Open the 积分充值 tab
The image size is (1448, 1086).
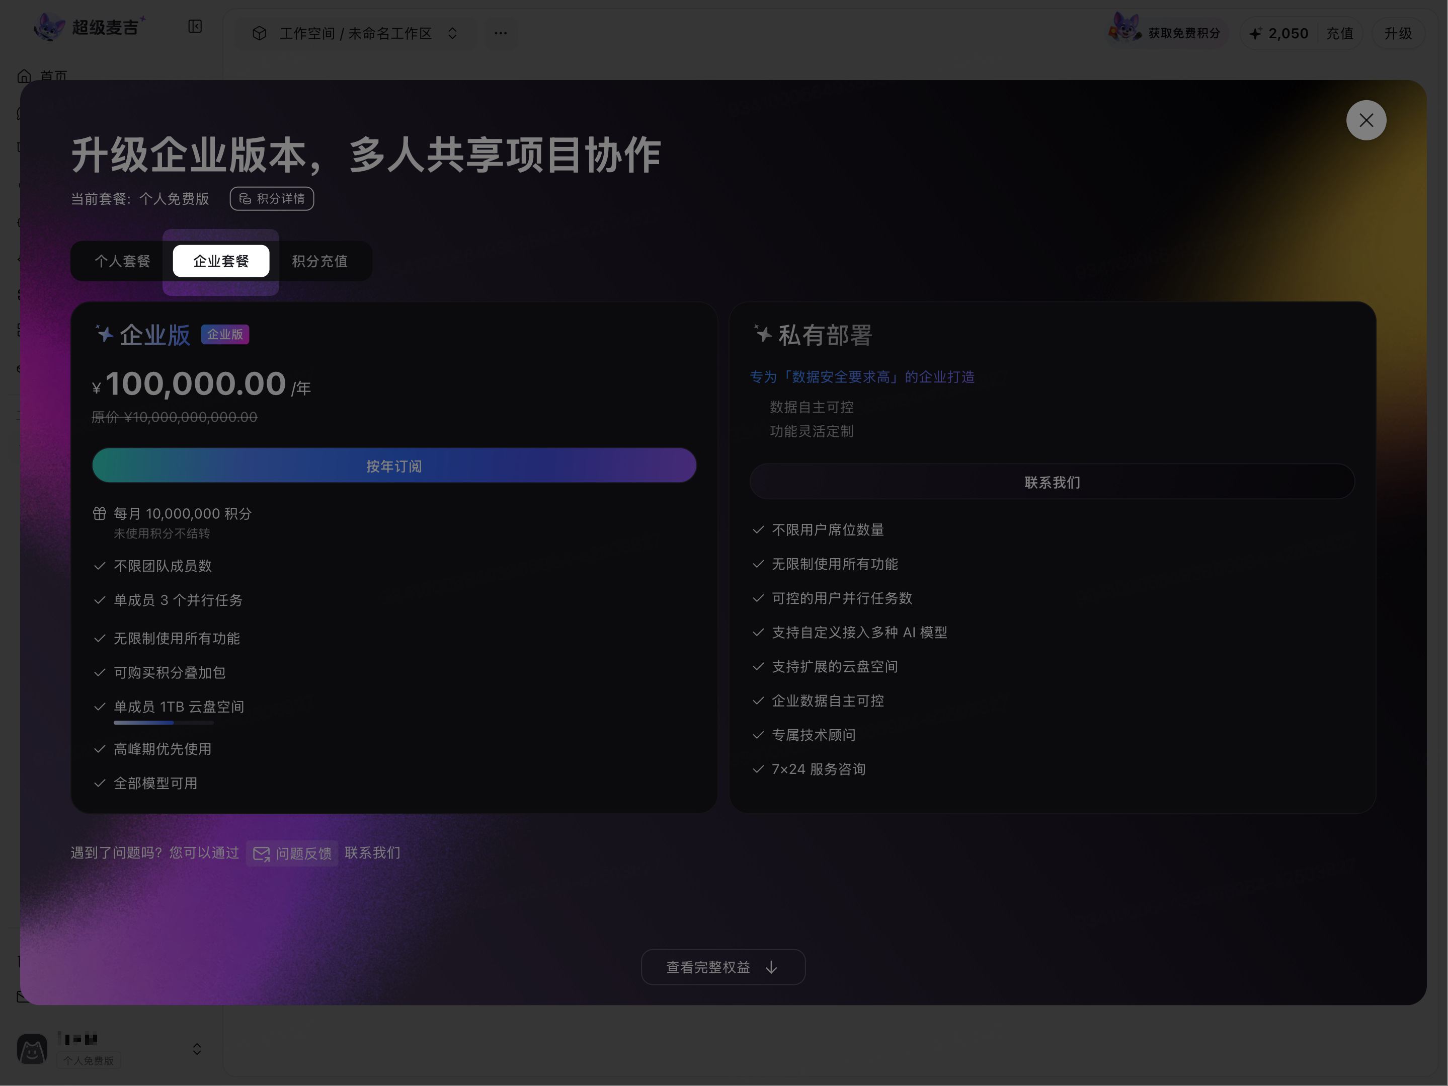319,261
